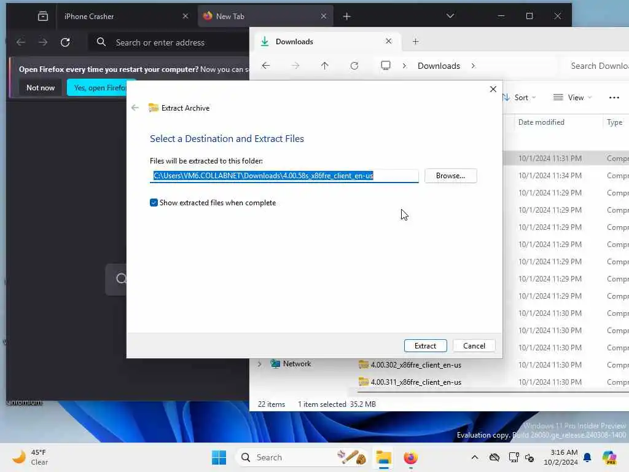Open the weather widget showing 45°F

[x=30, y=457]
